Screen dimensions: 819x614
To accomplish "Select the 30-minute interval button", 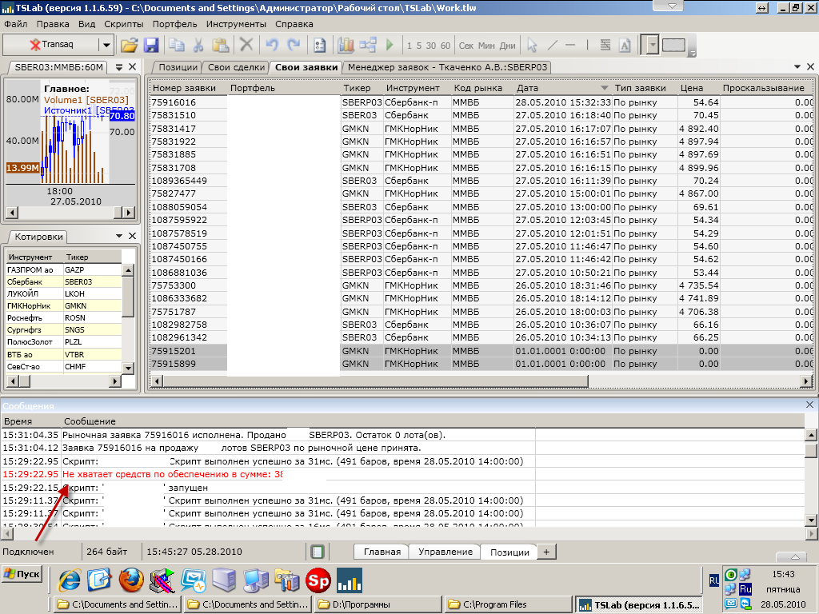I will pos(432,46).
